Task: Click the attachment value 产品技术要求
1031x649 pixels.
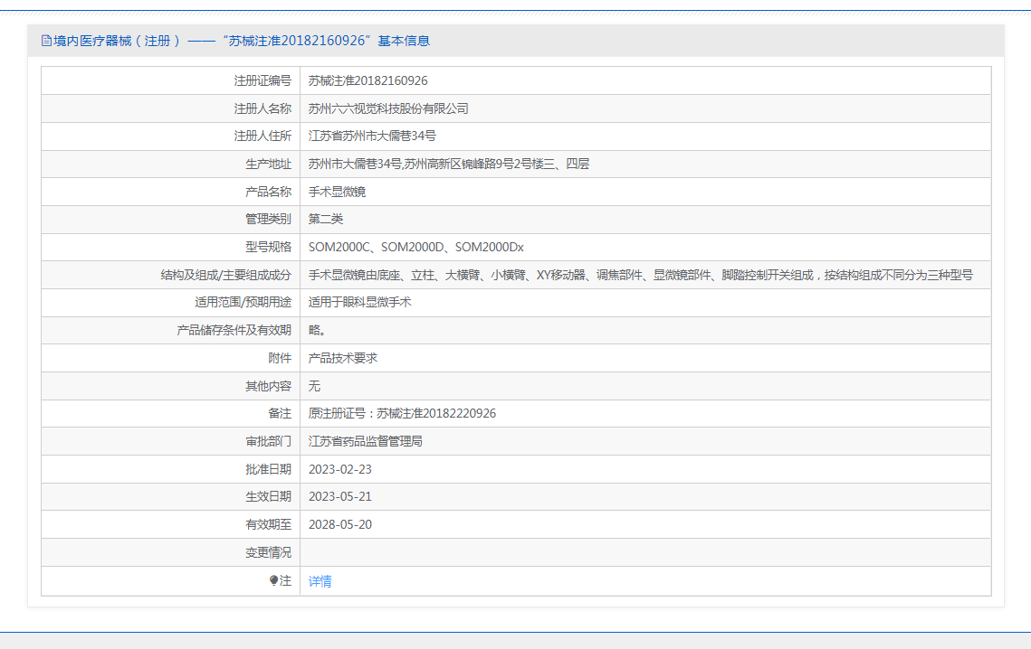Action: click(x=342, y=358)
